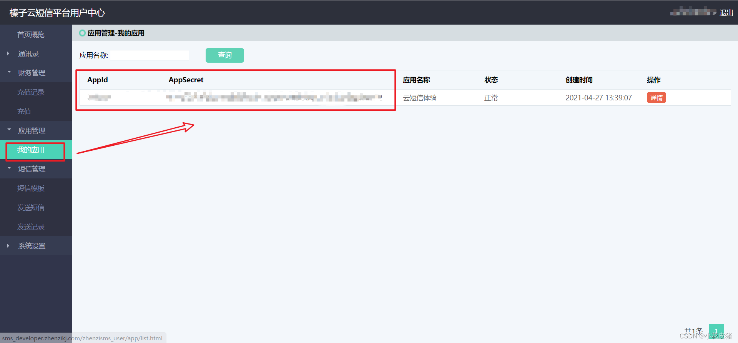
Task: Click the blurred AppId value cell
Action: point(99,98)
